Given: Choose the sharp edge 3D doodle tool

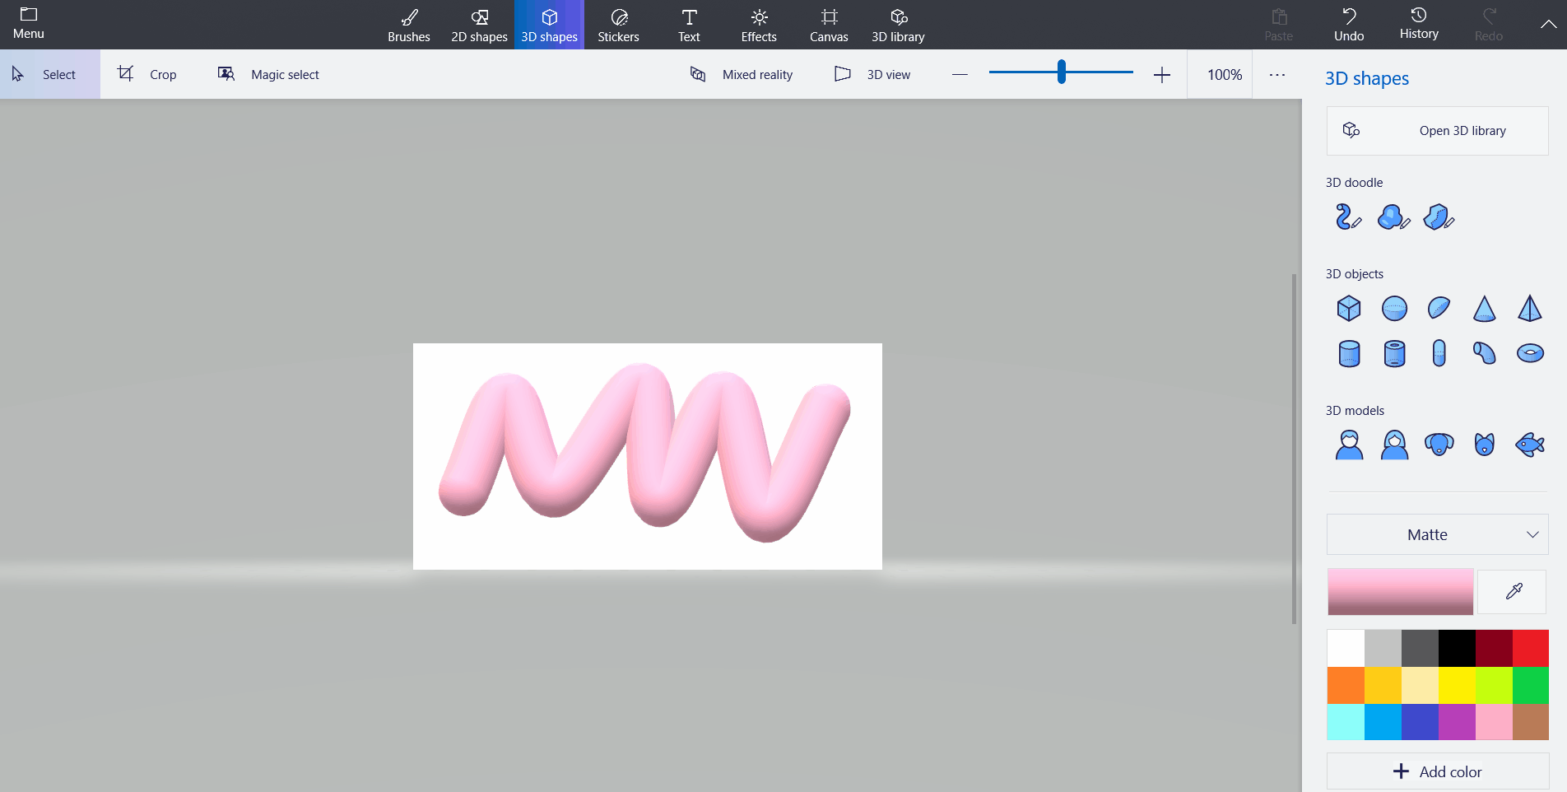Looking at the screenshot, I should tap(1439, 217).
